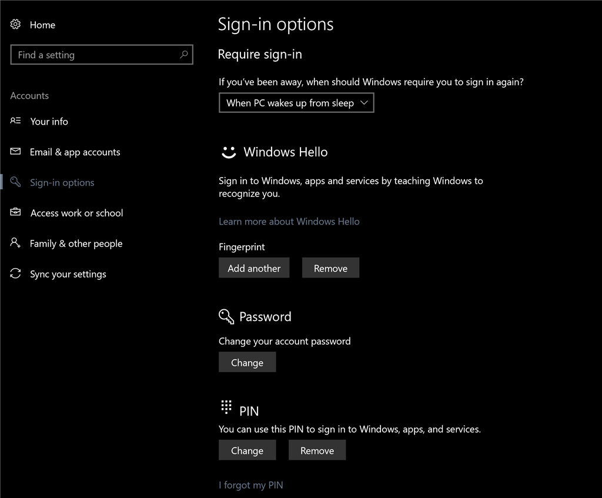Remove the fingerprint sign-in
The width and height of the screenshot is (602, 498).
pyautogui.click(x=330, y=268)
